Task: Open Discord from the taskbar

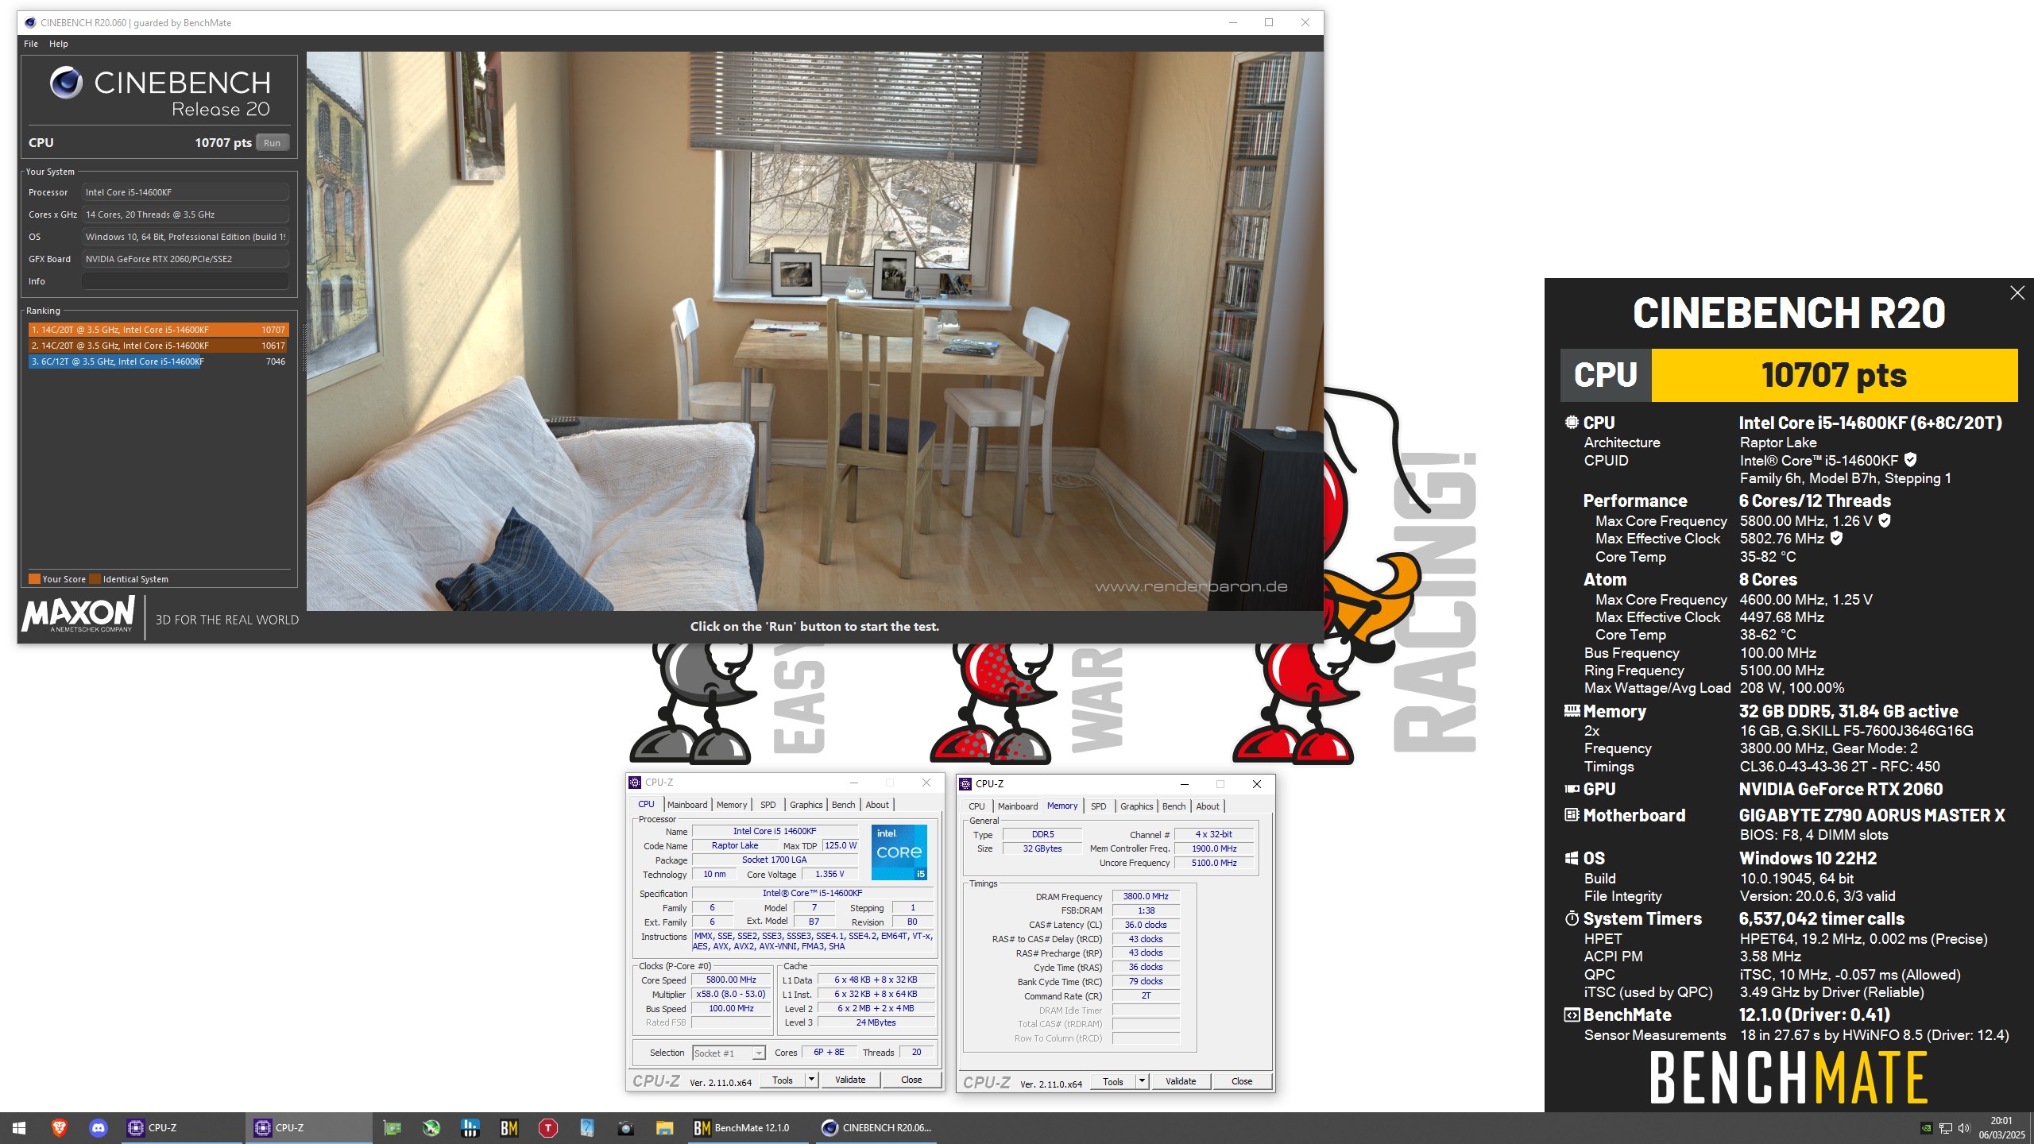Action: [99, 1127]
